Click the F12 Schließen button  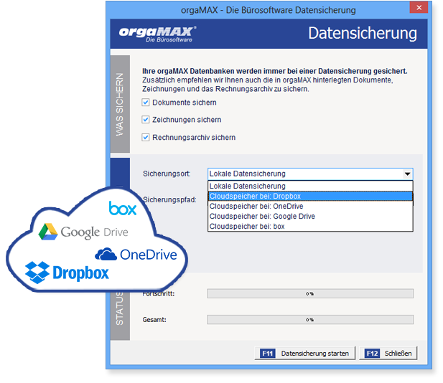(388, 354)
